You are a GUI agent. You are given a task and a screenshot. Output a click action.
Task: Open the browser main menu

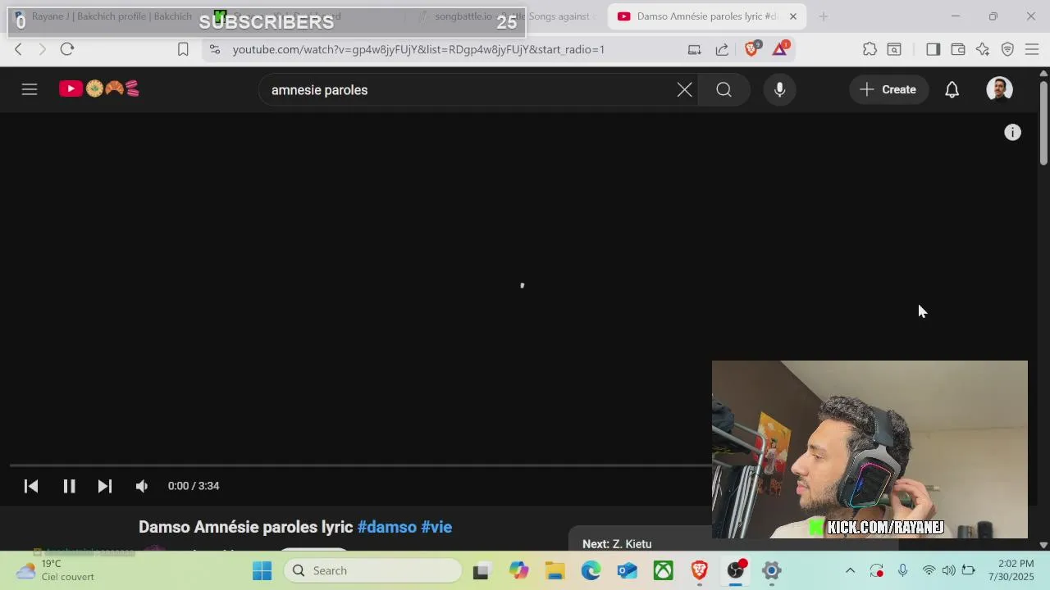tap(1032, 49)
